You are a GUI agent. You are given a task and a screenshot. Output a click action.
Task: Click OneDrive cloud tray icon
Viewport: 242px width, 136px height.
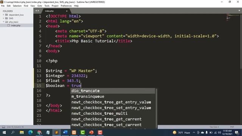202,133
